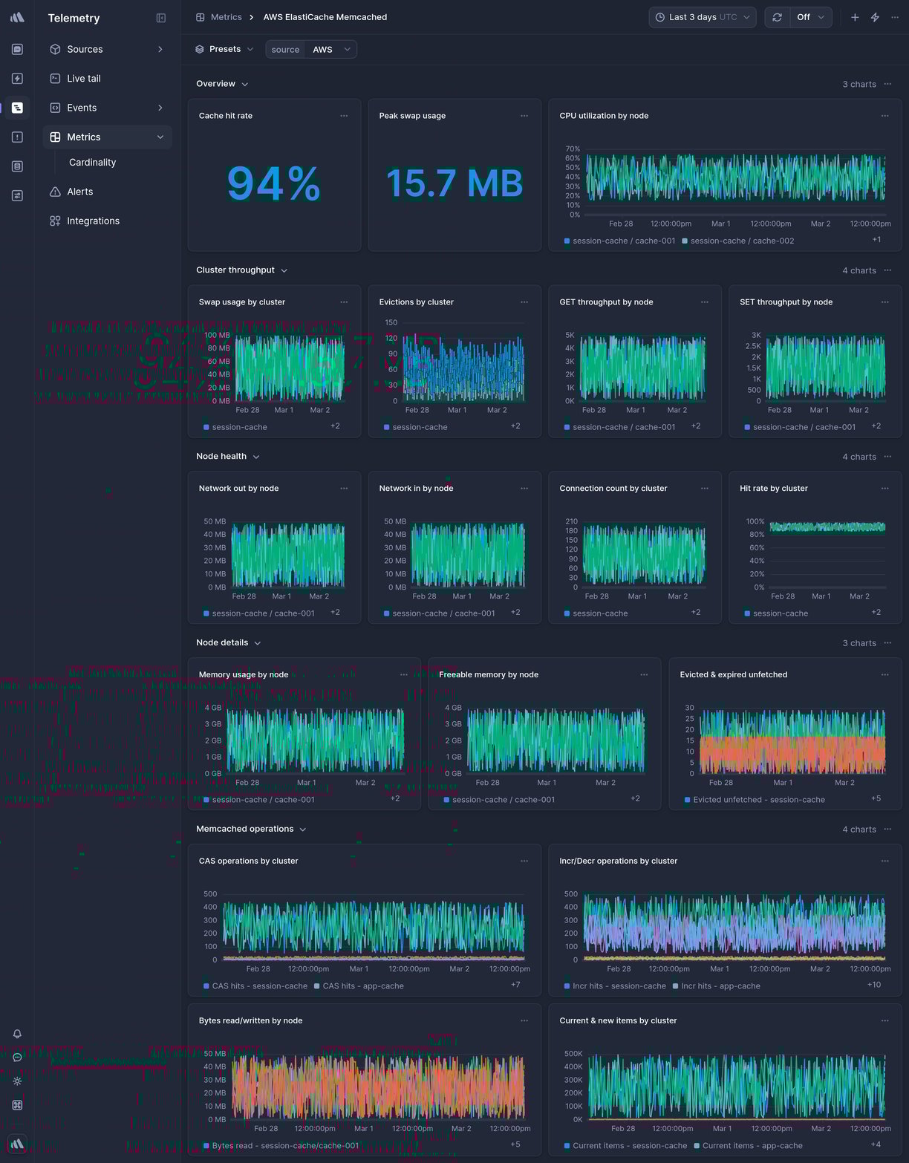The image size is (909, 1163).
Task: Open the notifications bell icon
Action: tap(17, 1034)
